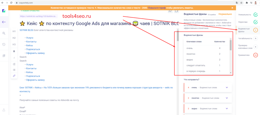Click the Ключевое слово column header
The image size is (260, 115).
tap(194, 42)
